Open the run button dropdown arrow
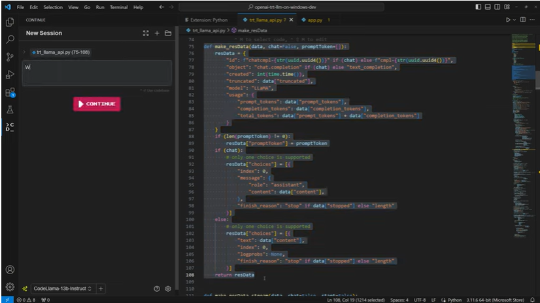 (x=516, y=20)
